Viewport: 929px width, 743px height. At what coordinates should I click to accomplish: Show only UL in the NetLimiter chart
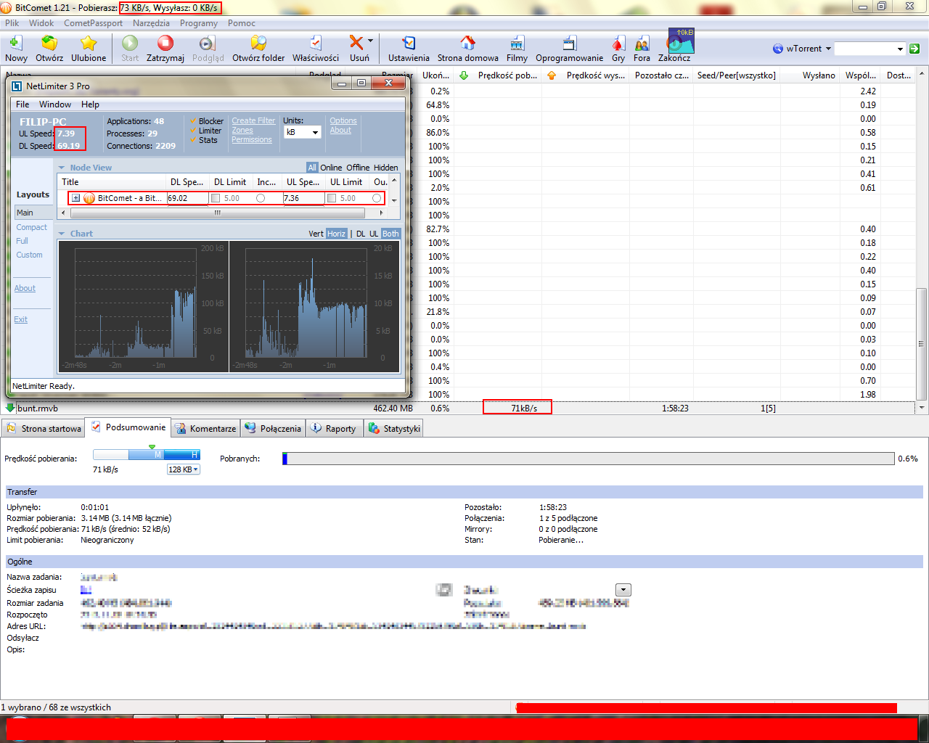click(x=374, y=234)
